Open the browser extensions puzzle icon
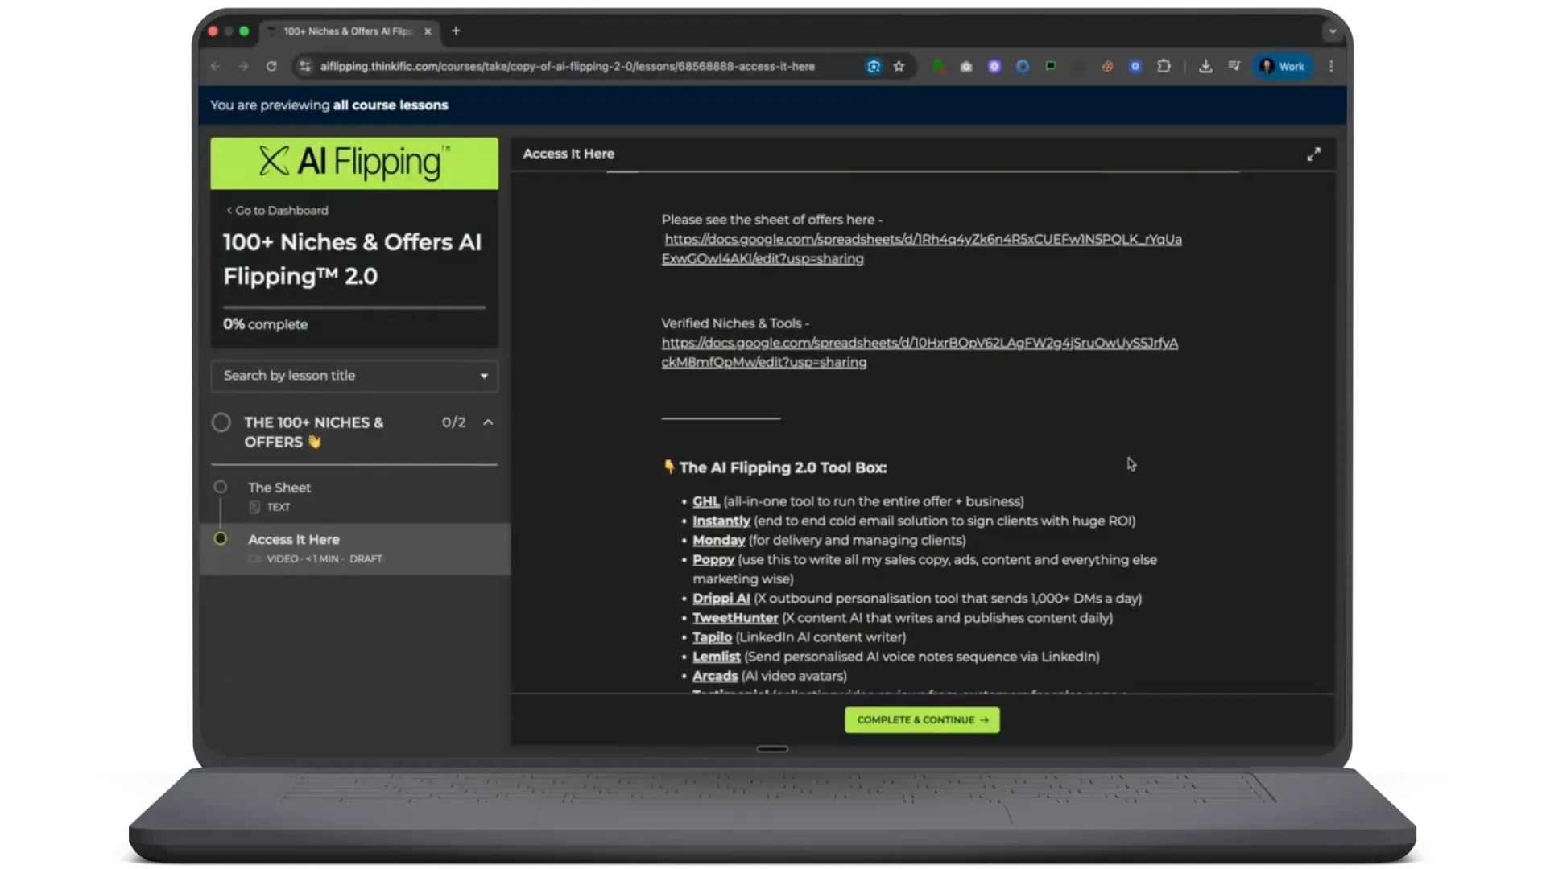 1164,67
